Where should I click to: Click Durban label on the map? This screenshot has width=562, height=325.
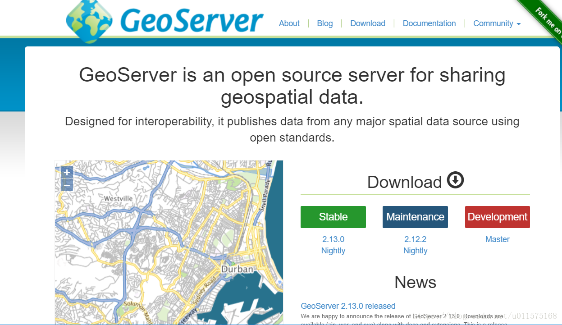[237, 269]
